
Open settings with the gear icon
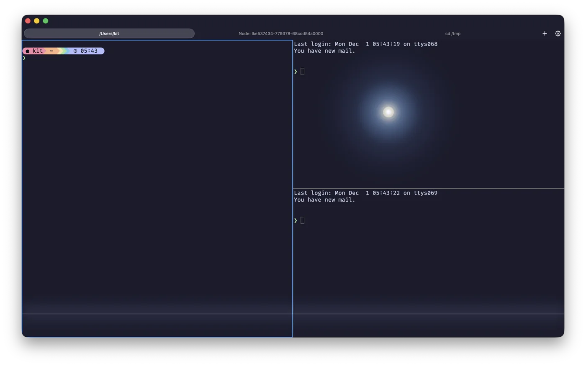tap(558, 33)
